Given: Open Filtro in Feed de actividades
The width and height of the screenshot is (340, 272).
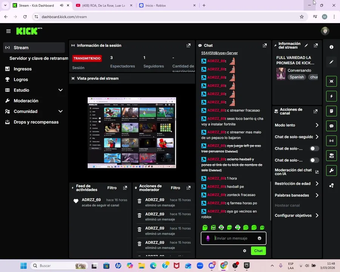Looking at the screenshot, I should tap(112, 188).
